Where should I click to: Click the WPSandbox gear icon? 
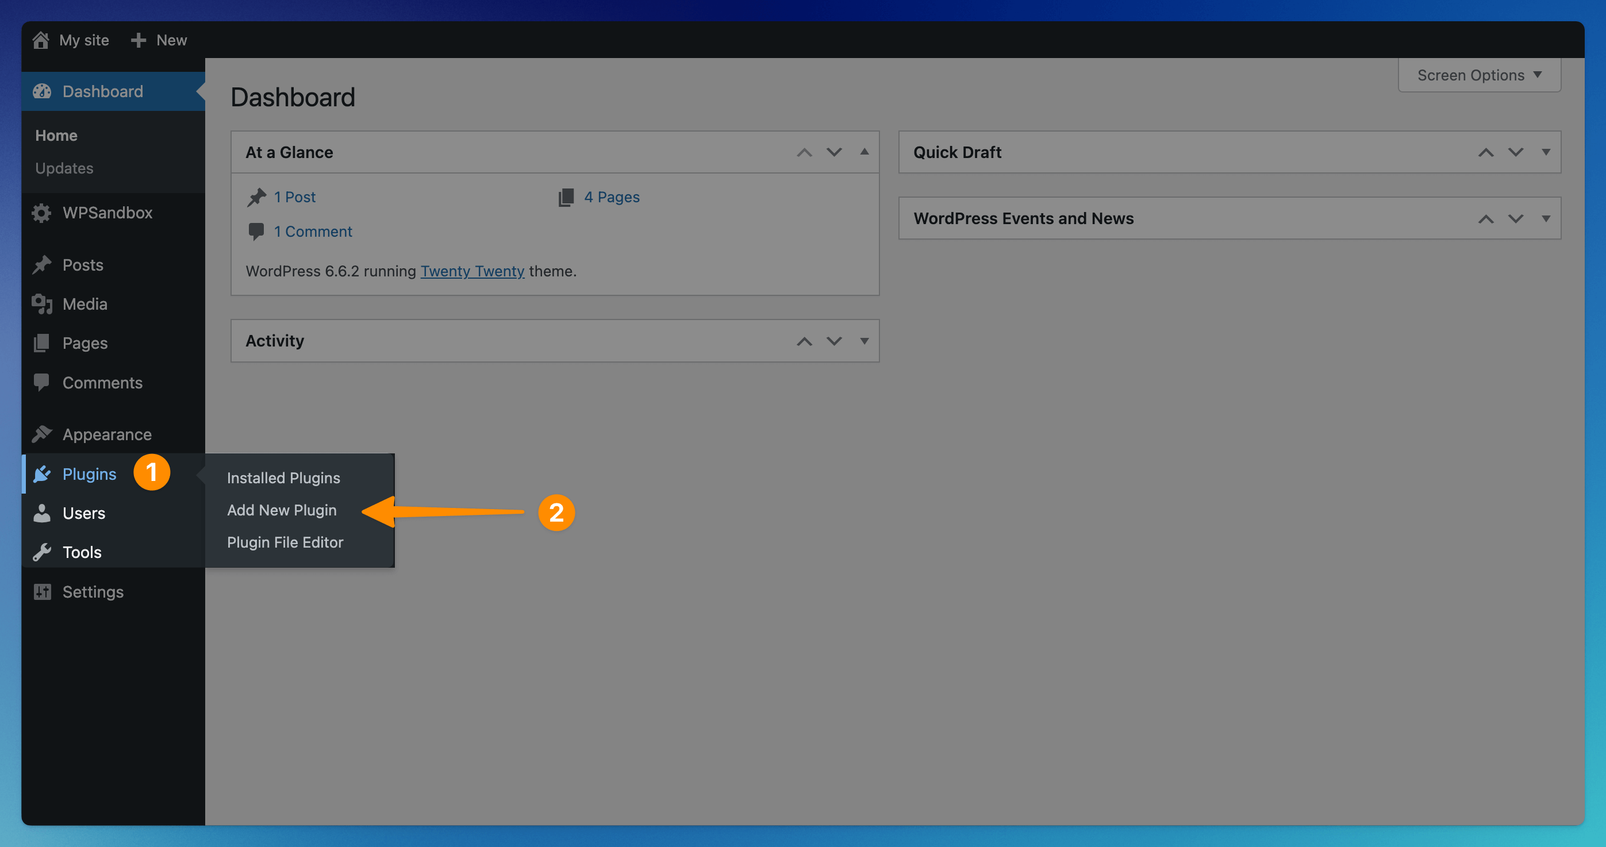pyautogui.click(x=42, y=213)
